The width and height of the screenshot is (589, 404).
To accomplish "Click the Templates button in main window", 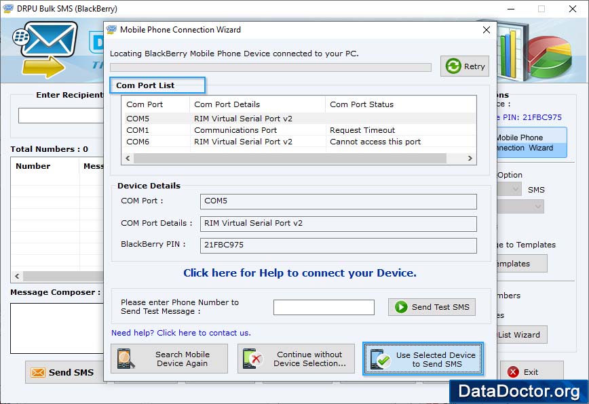I will pyautogui.click(x=522, y=264).
